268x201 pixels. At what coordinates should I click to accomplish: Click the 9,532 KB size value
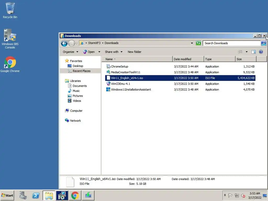(249, 72)
